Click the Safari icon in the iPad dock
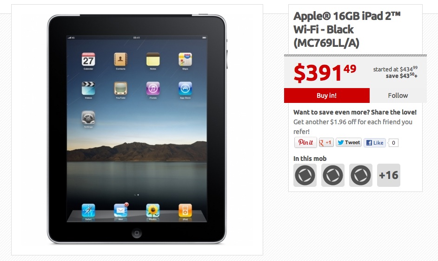 88,210
